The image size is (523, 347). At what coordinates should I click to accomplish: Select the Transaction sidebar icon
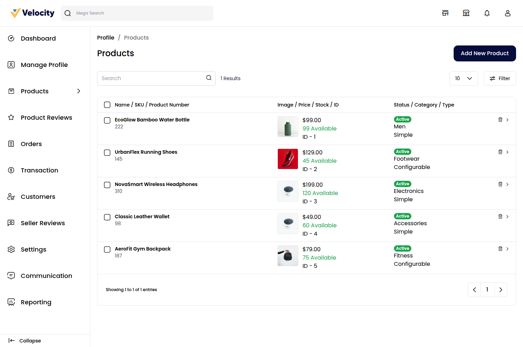point(11,170)
